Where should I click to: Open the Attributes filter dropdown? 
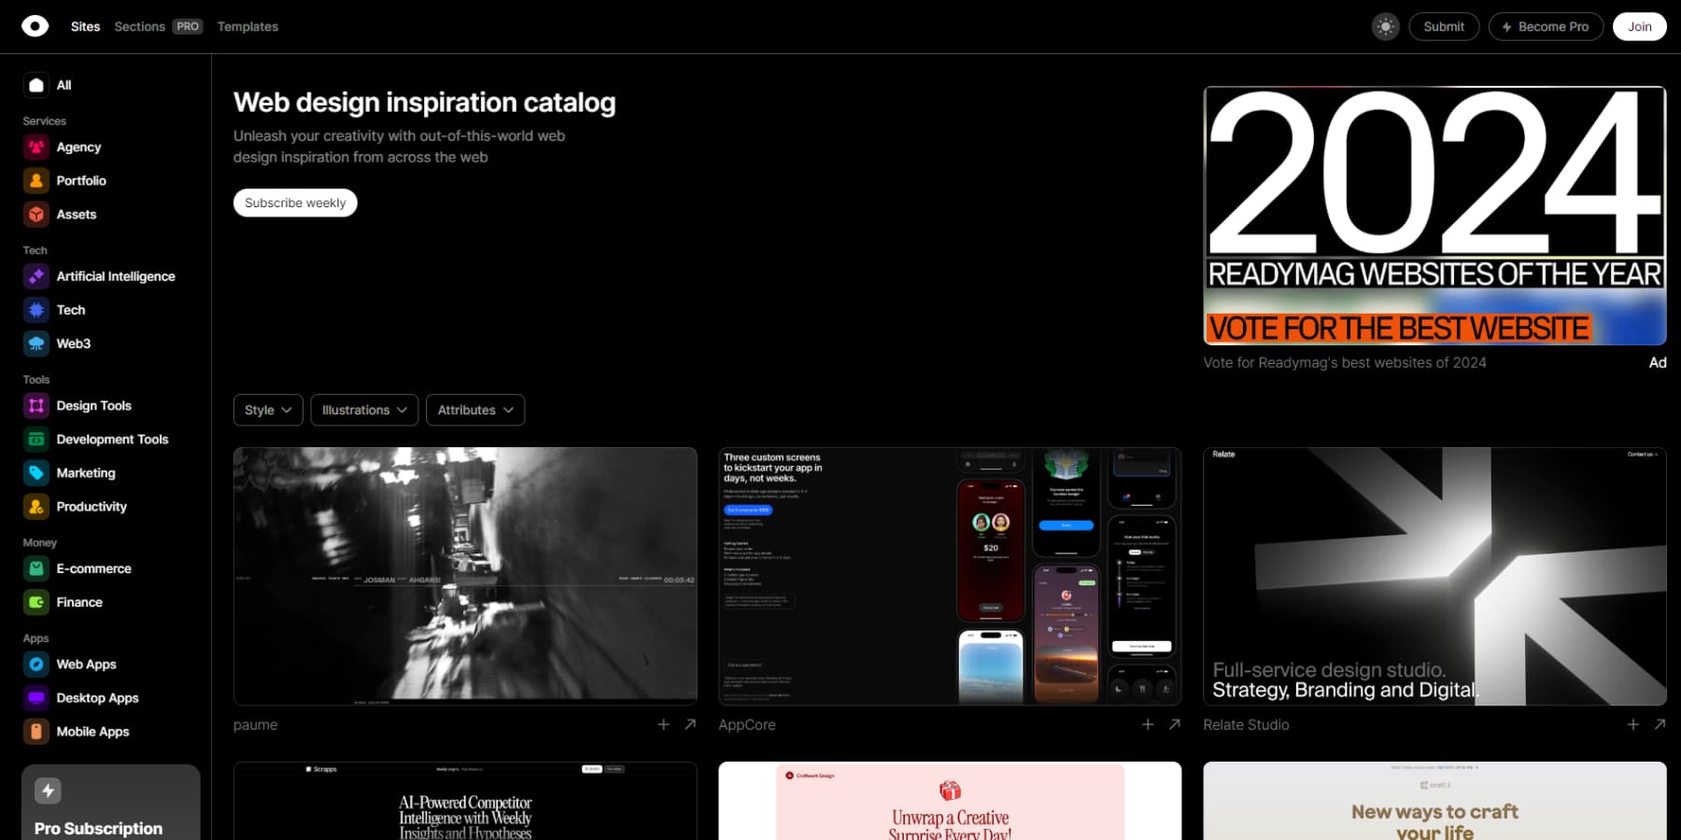click(x=474, y=410)
